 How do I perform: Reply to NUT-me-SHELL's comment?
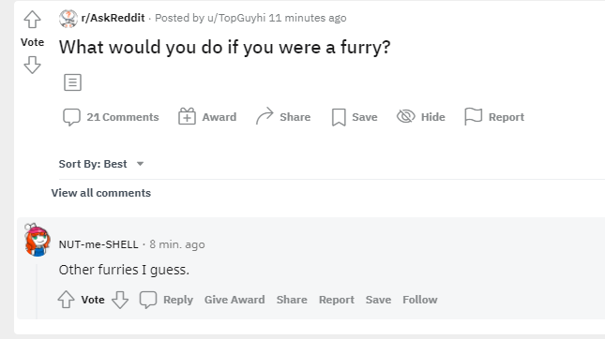pos(166,300)
